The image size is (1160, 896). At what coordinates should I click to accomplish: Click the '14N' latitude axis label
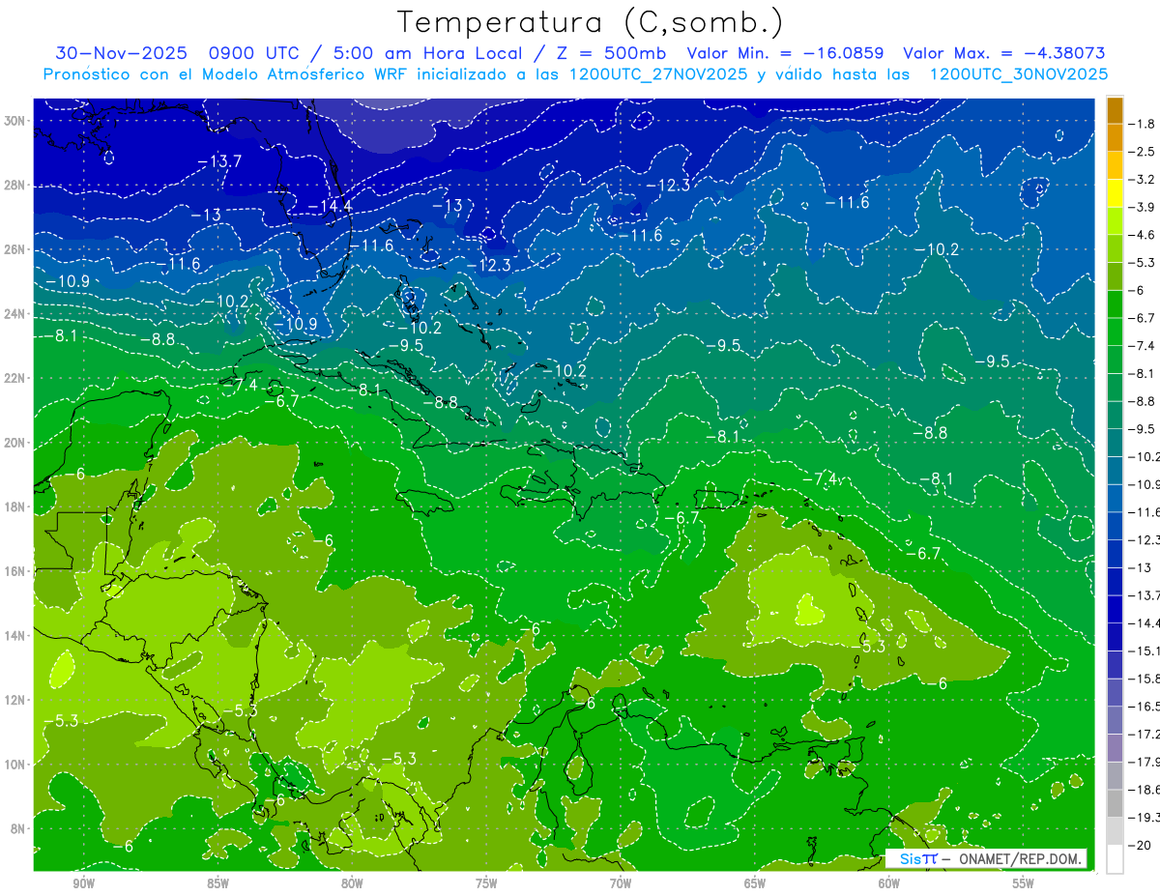tap(15, 635)
